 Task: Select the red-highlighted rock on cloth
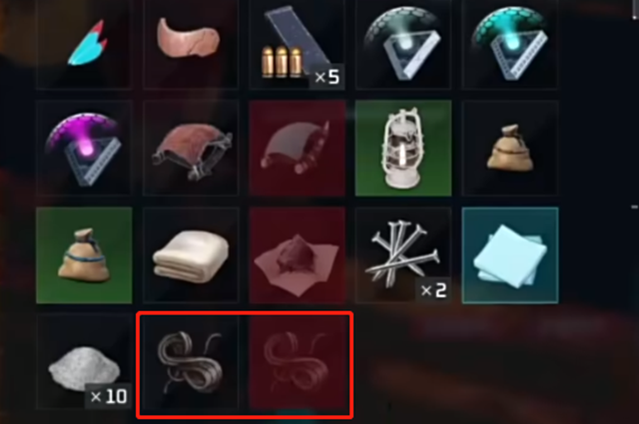298,255
